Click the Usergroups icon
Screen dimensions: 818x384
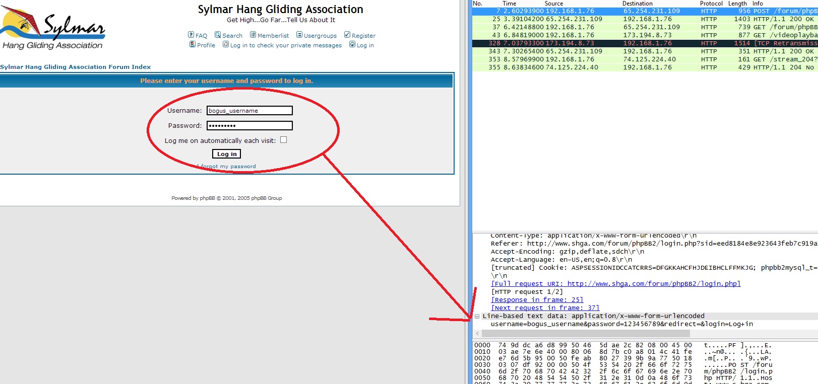point(299,35)
